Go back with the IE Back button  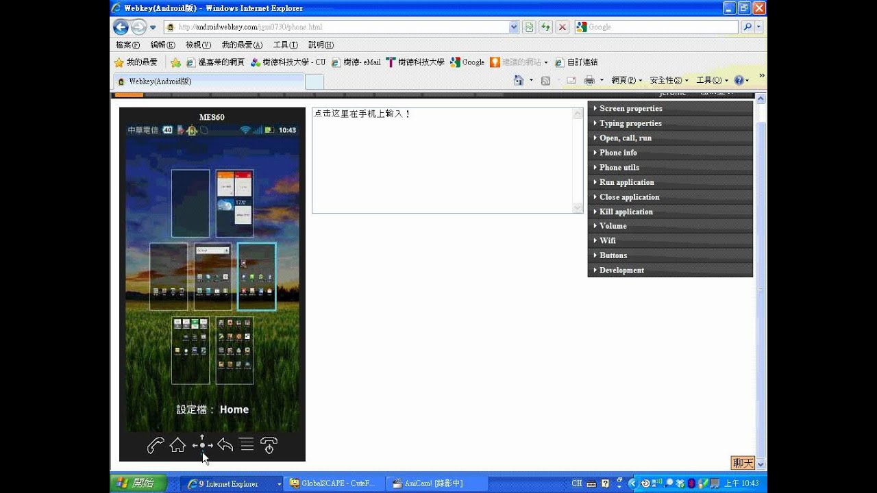point(121,27)
